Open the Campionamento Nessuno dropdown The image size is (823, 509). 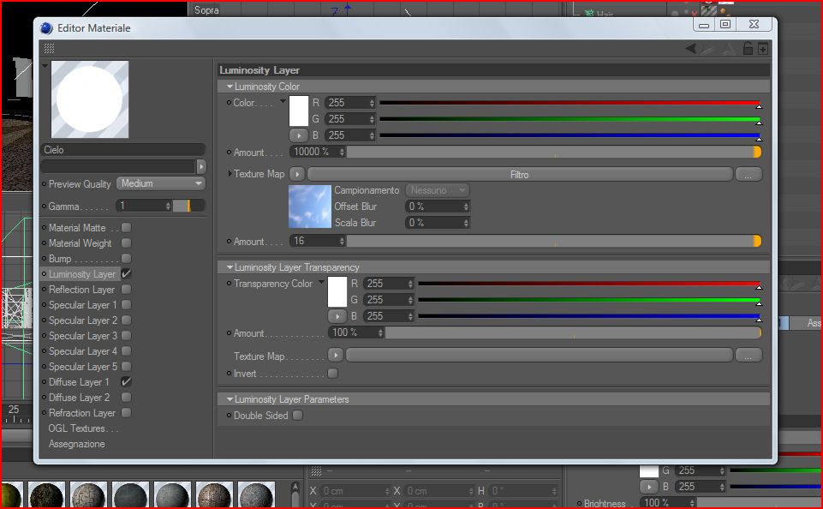(438, 190)
